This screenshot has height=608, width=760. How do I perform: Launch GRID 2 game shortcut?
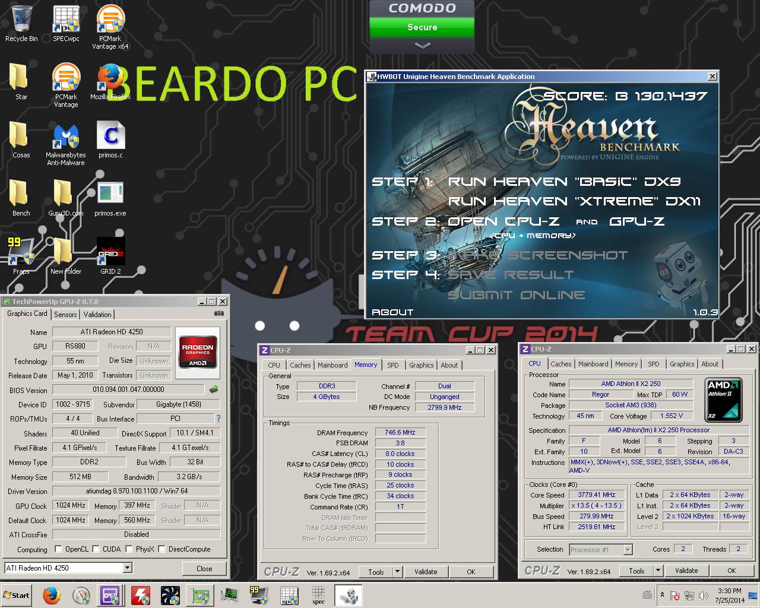tap(110, 256)
